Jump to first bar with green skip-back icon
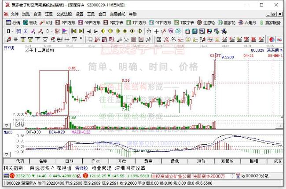286x189 pixels. click(73, 31)
